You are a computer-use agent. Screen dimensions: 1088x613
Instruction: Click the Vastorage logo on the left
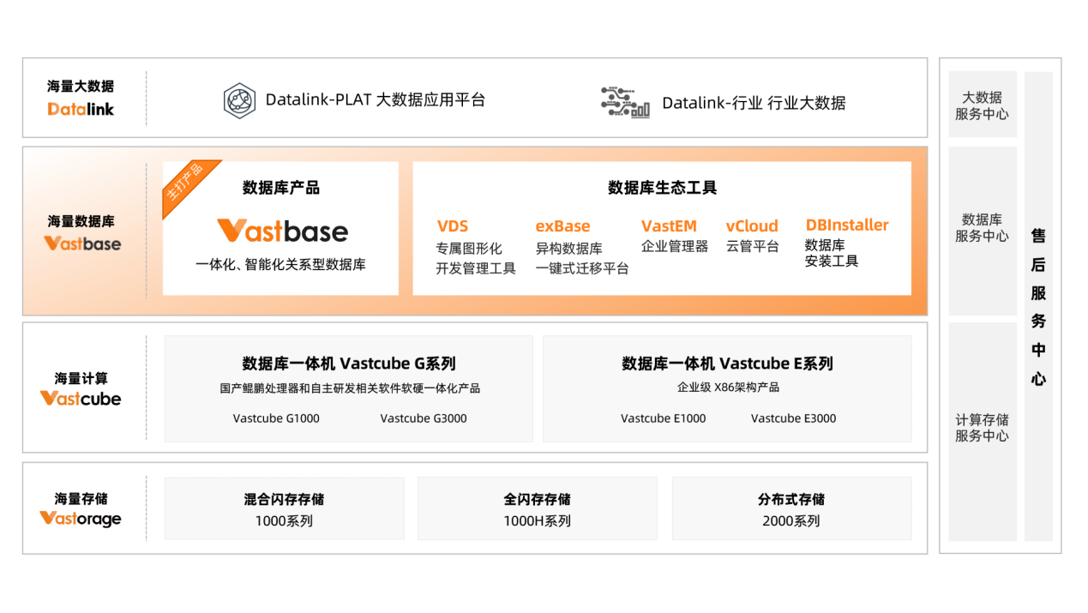[81, 519]
